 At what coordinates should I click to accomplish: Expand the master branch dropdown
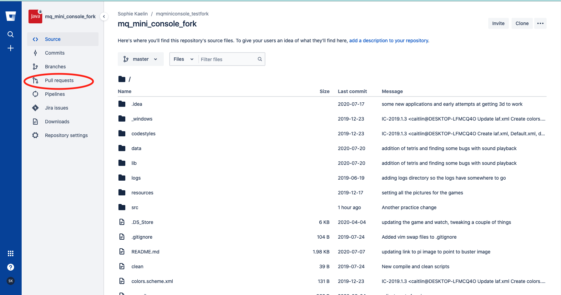tap(141, 59)
